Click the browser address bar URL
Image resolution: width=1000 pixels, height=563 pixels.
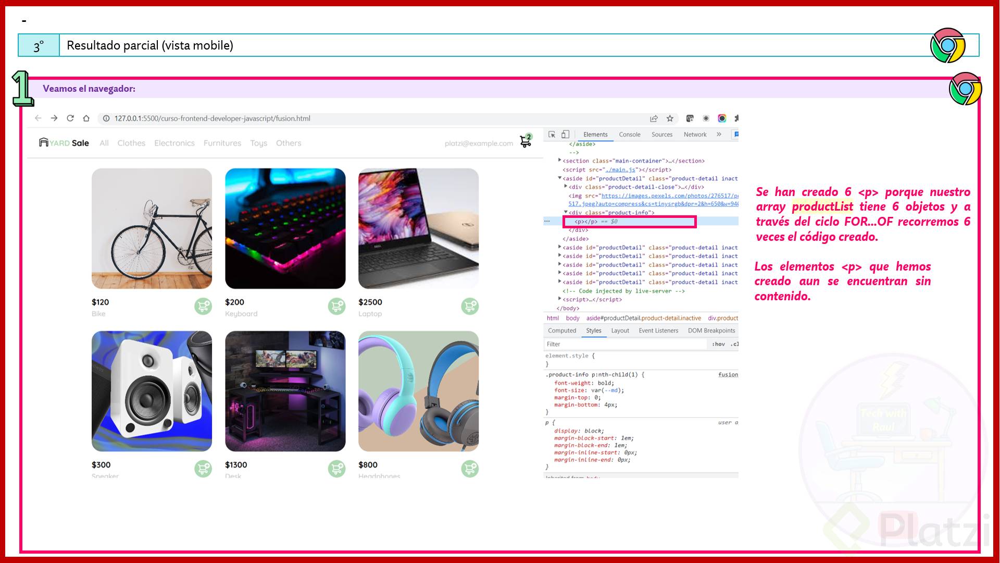click(213, 118)
